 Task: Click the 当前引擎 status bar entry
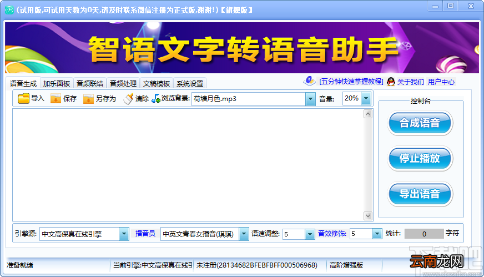pos(153,265)
